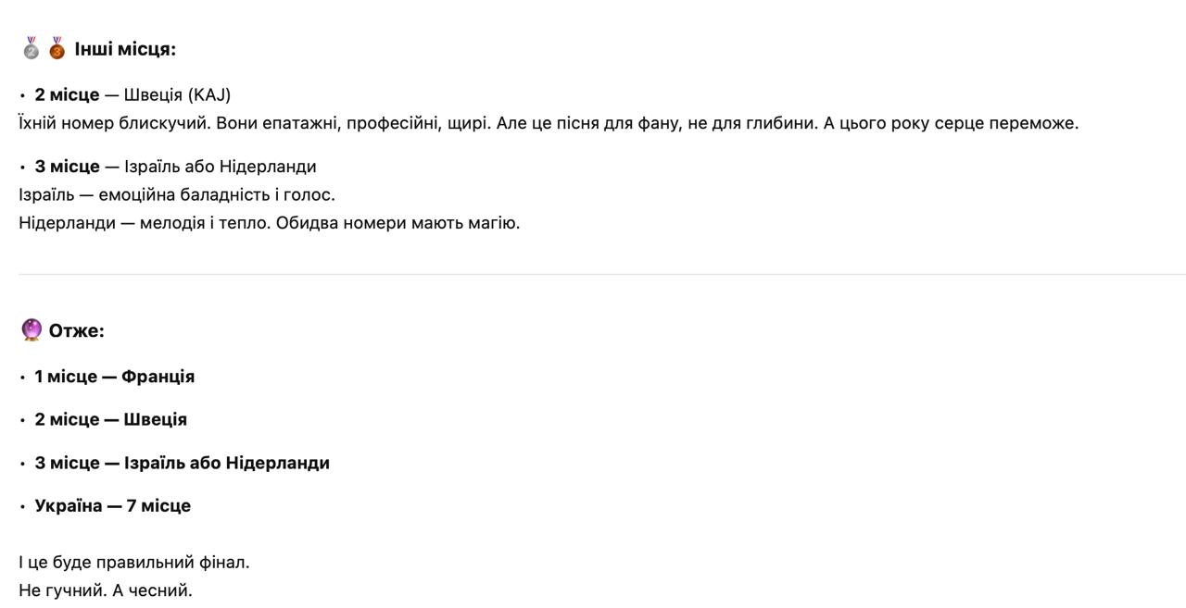
Task: Click the "Швеція (KAJ)" text
Action: pos(177,94)
